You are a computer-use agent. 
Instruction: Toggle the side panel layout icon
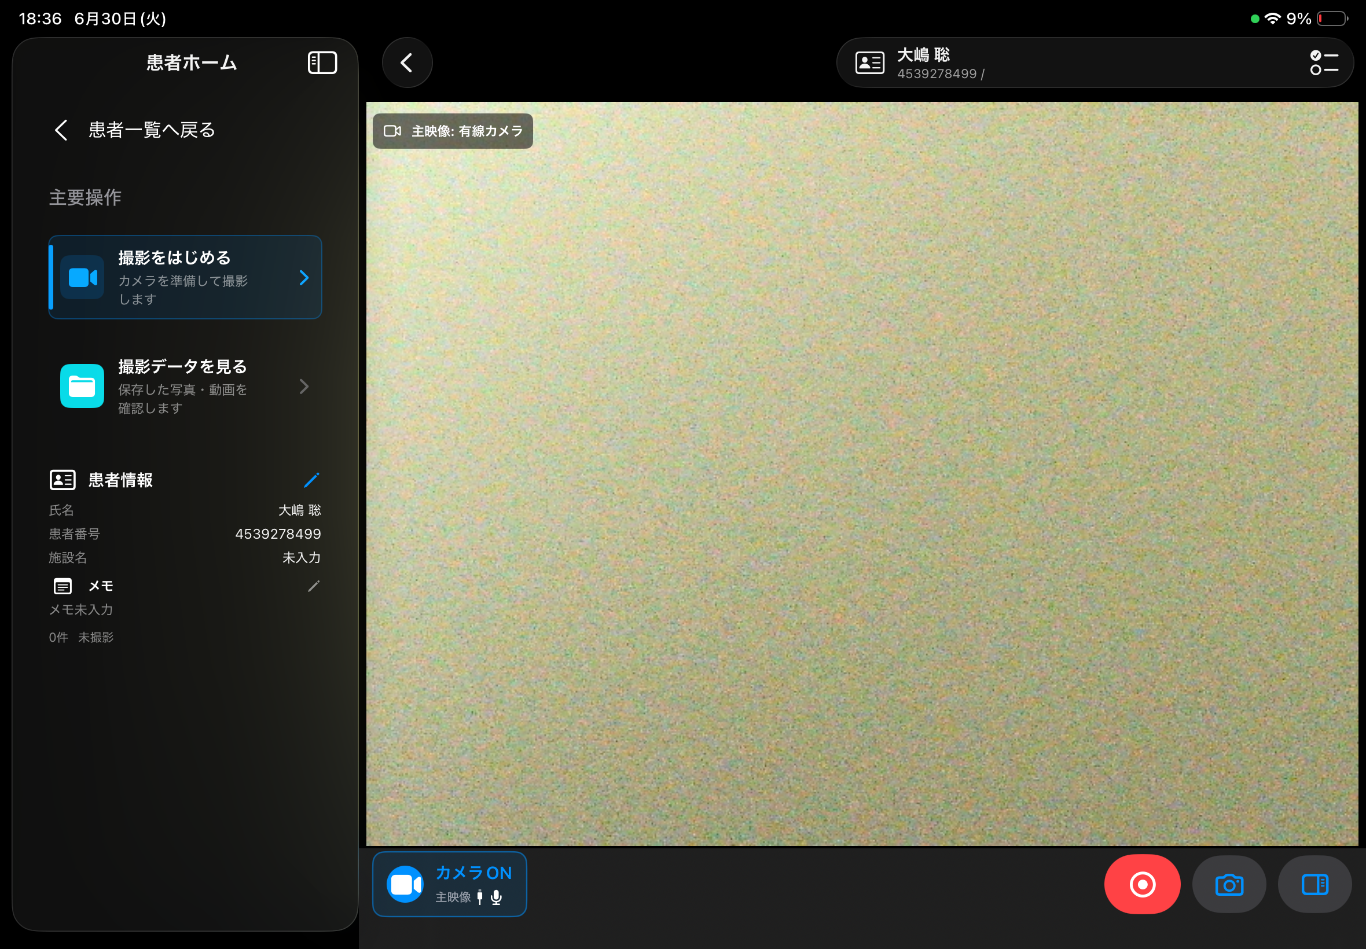pyautogui.click(x=1315, y=884)
